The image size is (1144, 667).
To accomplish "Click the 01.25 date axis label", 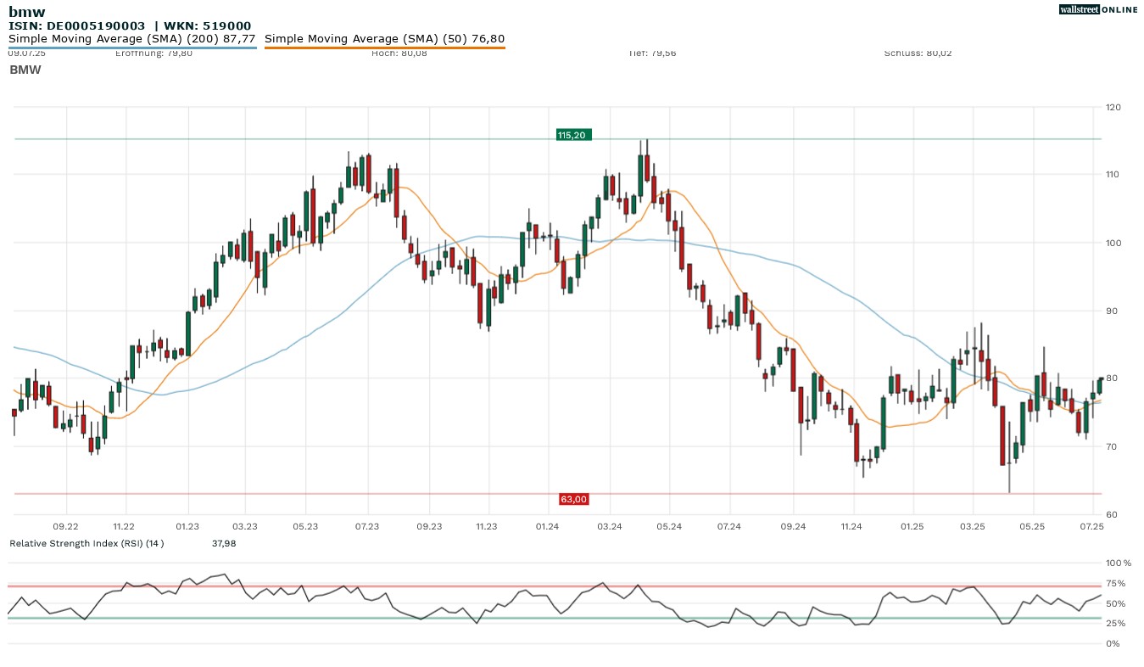I will [x=912, y=527].
